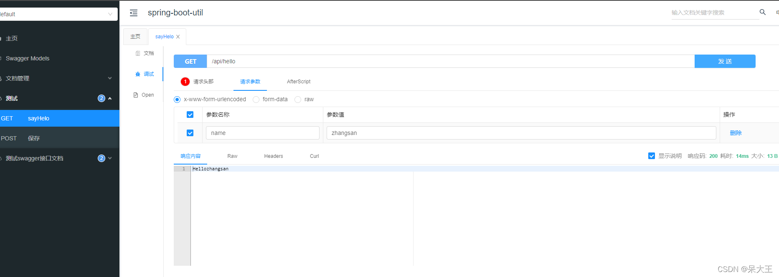
Task: Click the search magnifier icon
Action: tap(762, 12)
